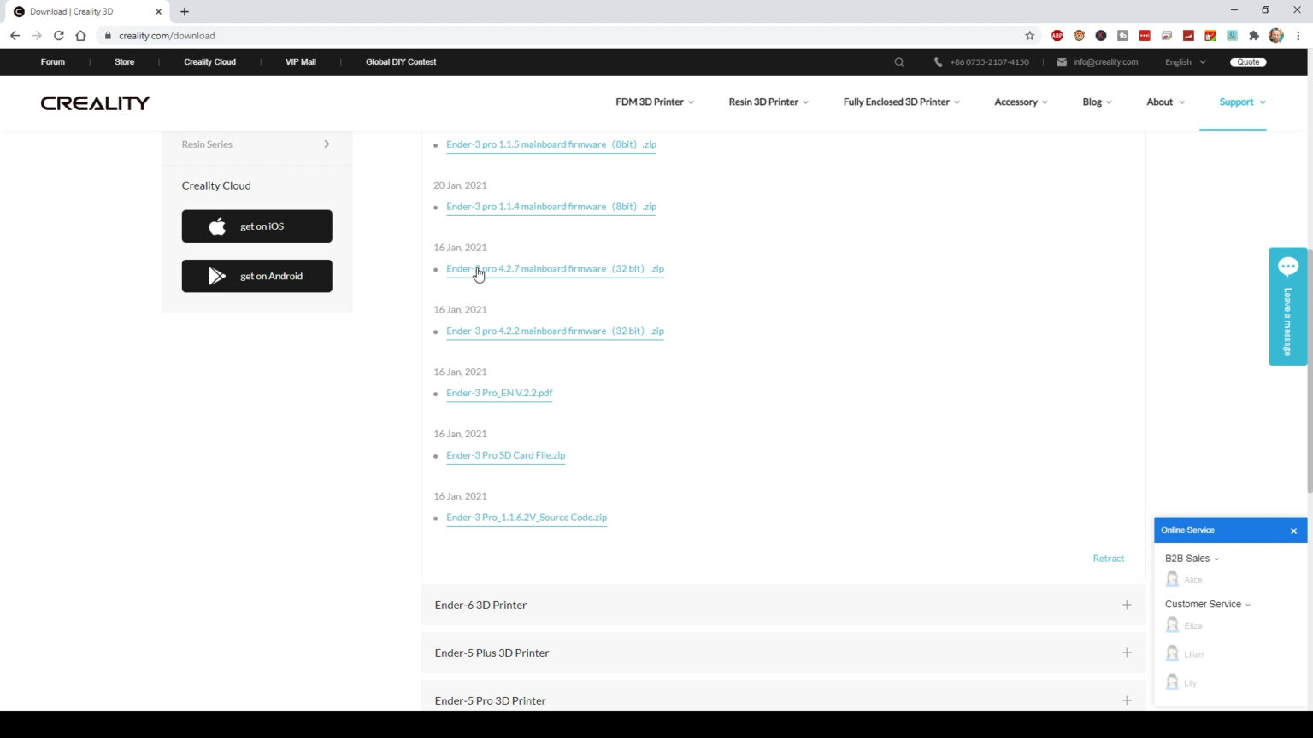Bookmark page with star icon
1313x738 pixels.
tap(1029, 36)
